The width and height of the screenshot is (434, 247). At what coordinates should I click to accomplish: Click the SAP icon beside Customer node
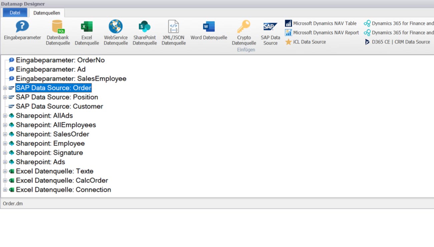point(12,107)
